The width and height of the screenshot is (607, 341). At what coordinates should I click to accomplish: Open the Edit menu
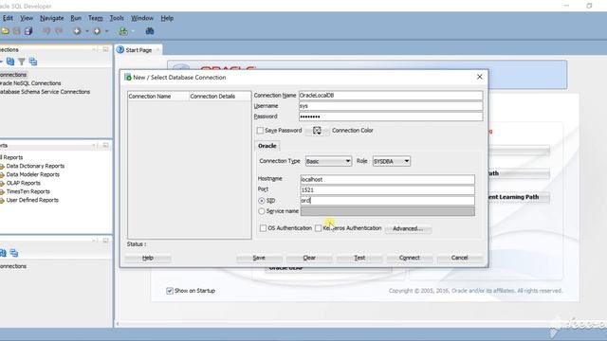(x=8, y=18)
